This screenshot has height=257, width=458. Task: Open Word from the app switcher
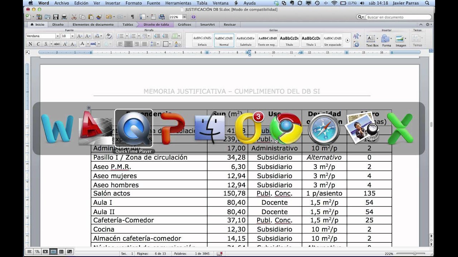tap(57, 129)
